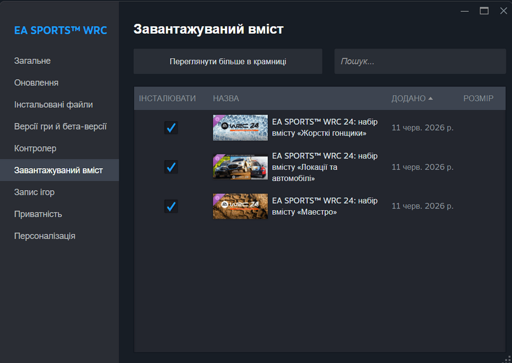Open the «Локації та автомобілі» thumbnail image
The image size is (512, 363).
tap(240, 167)
